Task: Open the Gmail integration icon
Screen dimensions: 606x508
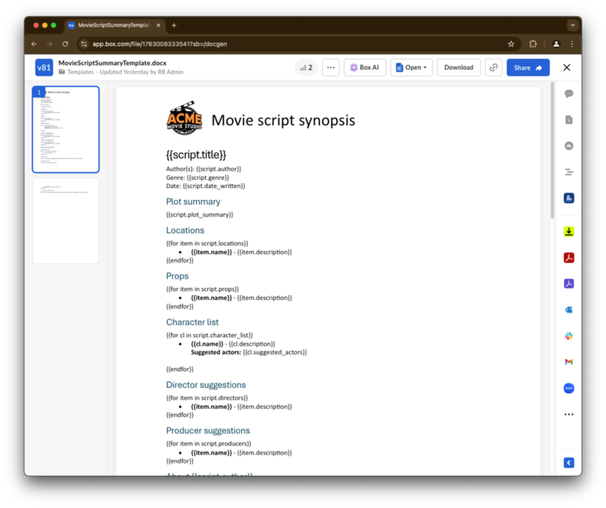Action: pyautogui.click(x=569, y=362)
